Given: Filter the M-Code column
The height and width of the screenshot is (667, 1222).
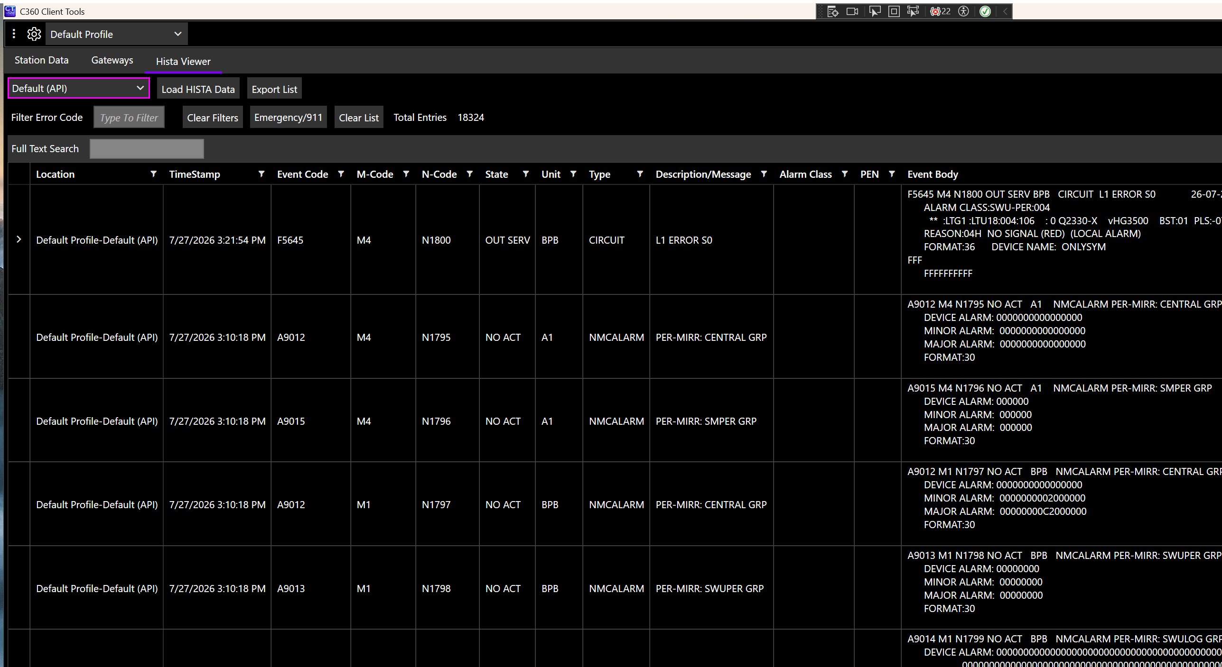Looking at the screenshot, I should point(406,174).
